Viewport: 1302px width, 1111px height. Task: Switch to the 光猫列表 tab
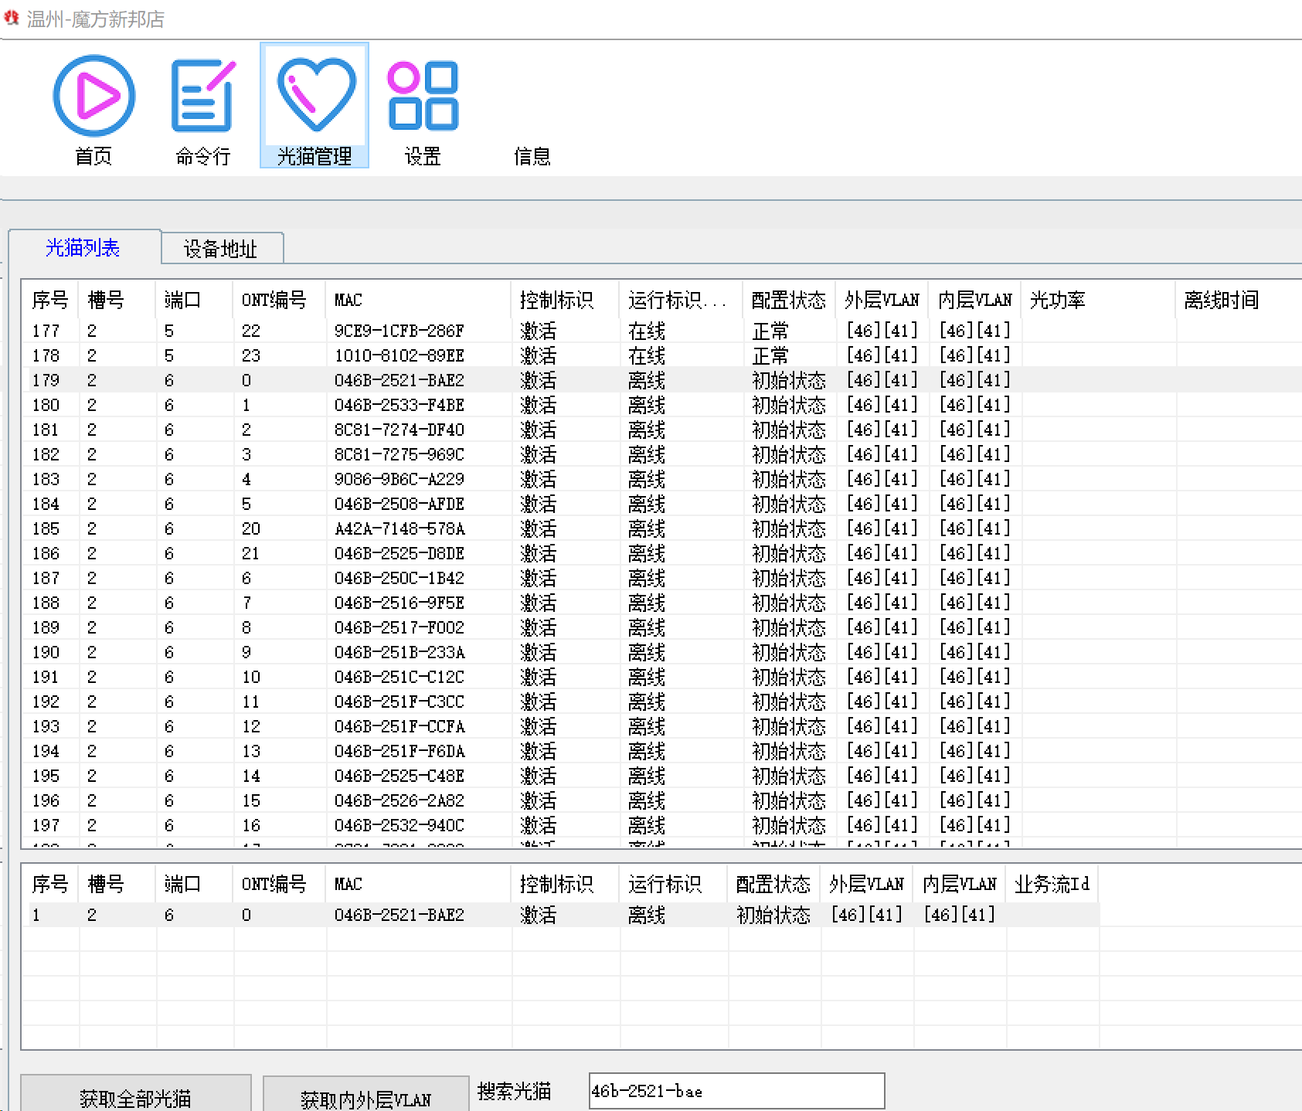pos(83,248)
